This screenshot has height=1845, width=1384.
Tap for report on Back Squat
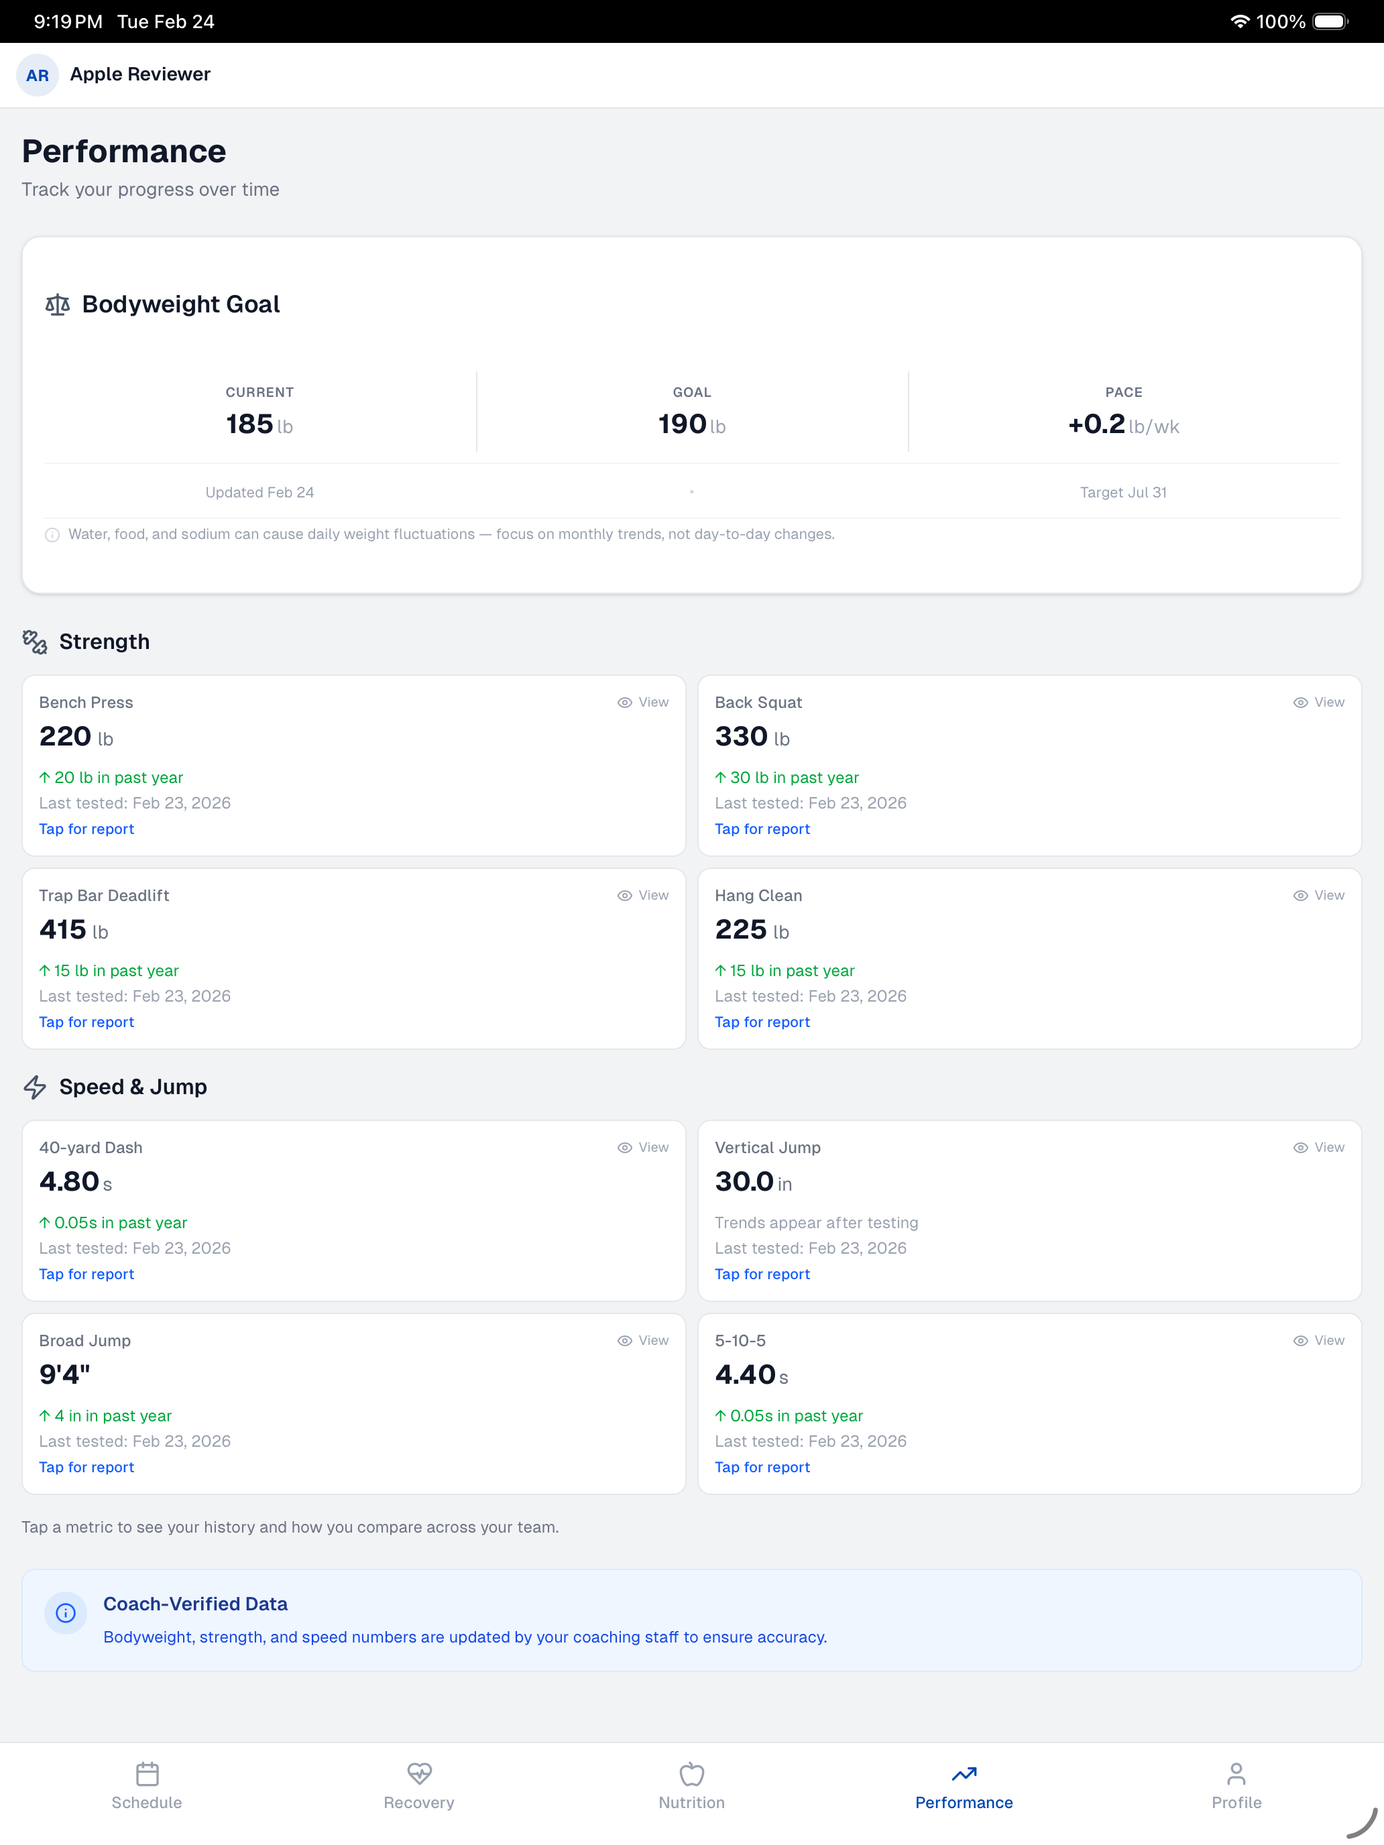[762, 829]
